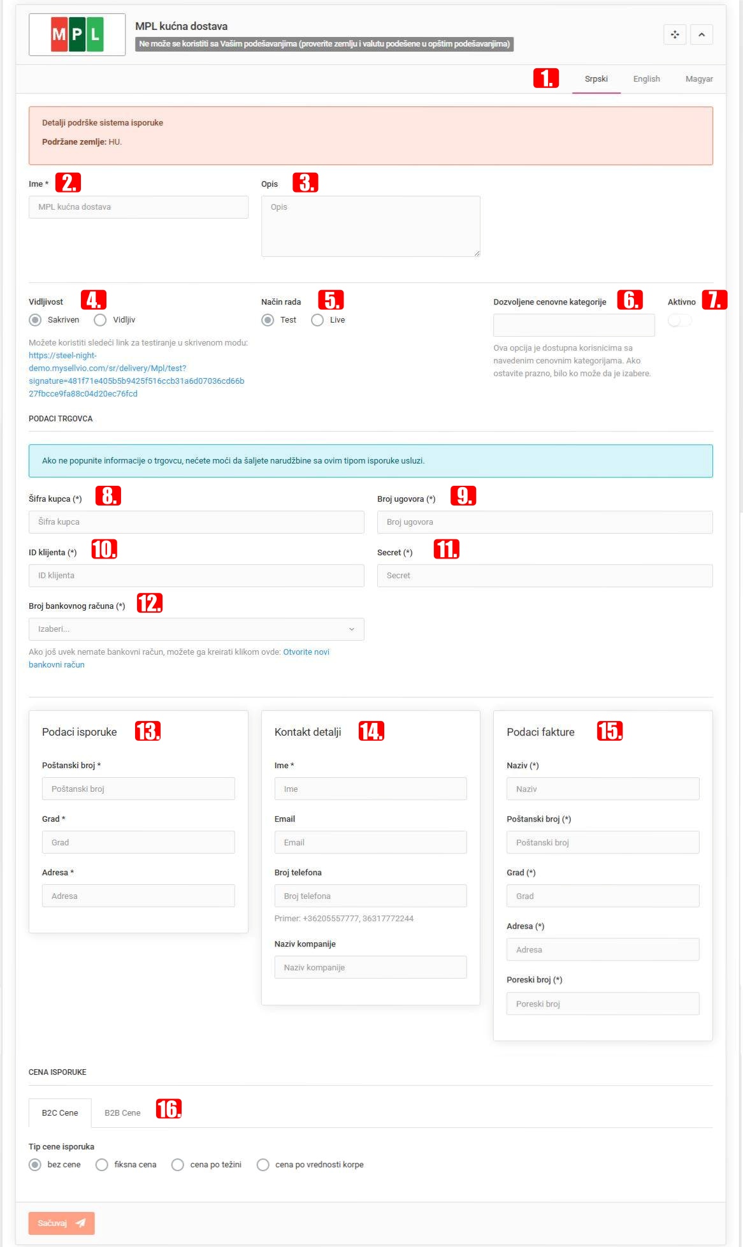Click Poštanski broj field in Podaci isporuke
The width and height of the screenshot is (743, 1247).
(138, 789)
